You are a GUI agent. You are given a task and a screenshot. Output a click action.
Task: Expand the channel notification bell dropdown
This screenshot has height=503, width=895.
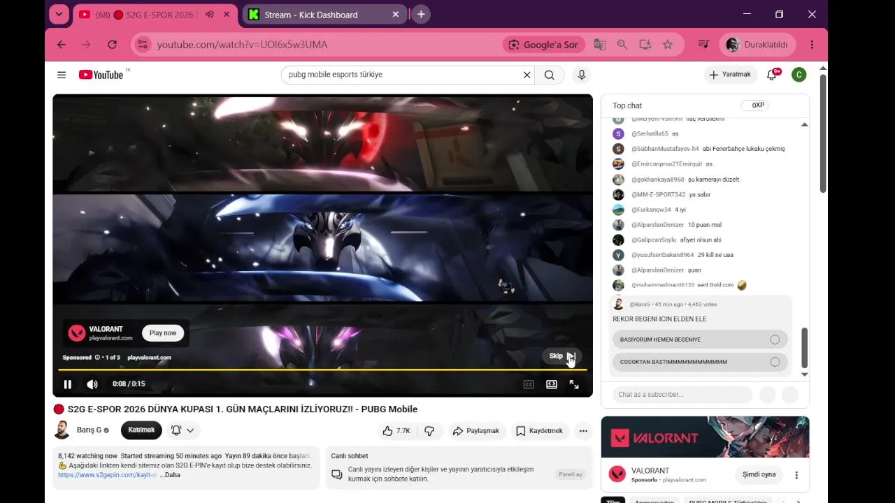pyautogui.click(x=182, y=430)
